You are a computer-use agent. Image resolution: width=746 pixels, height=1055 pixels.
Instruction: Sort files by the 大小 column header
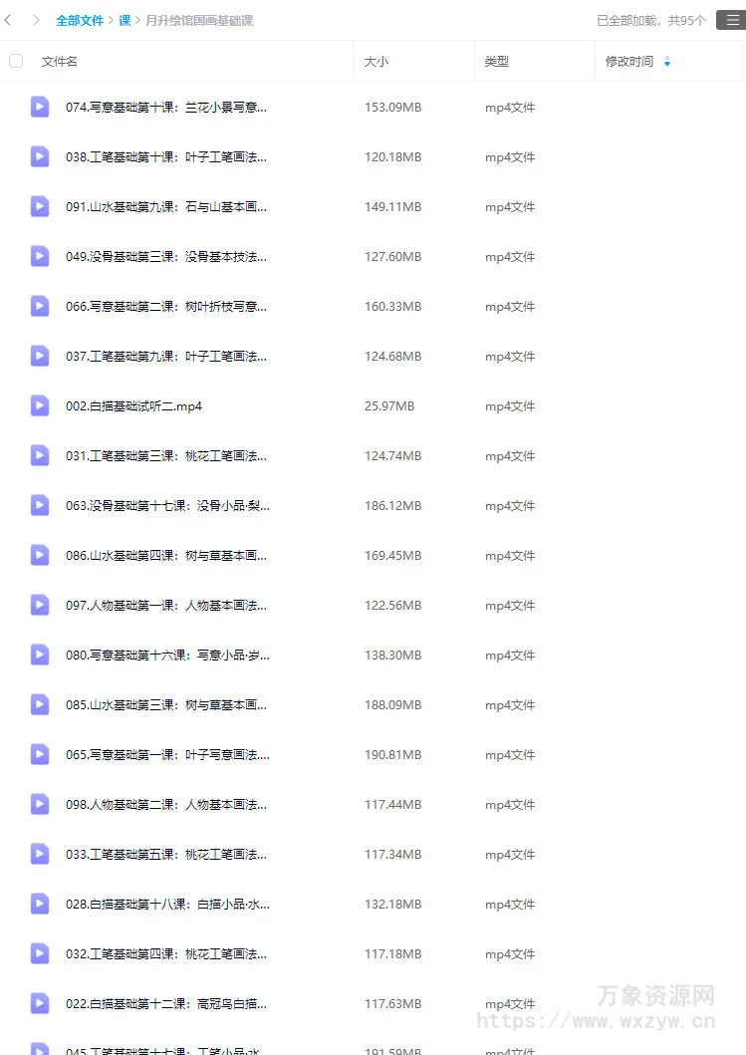click(376, 61)
